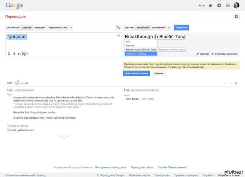Expand the source language dropdown arrow
The height and width of the screenshot is (177, 245).
point(71,27)
